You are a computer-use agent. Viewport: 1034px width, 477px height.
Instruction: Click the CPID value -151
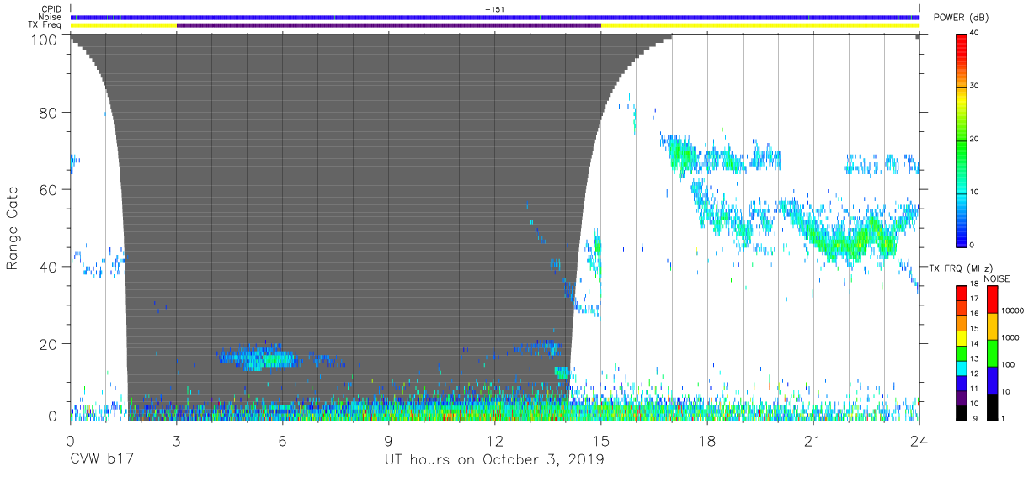494,9
